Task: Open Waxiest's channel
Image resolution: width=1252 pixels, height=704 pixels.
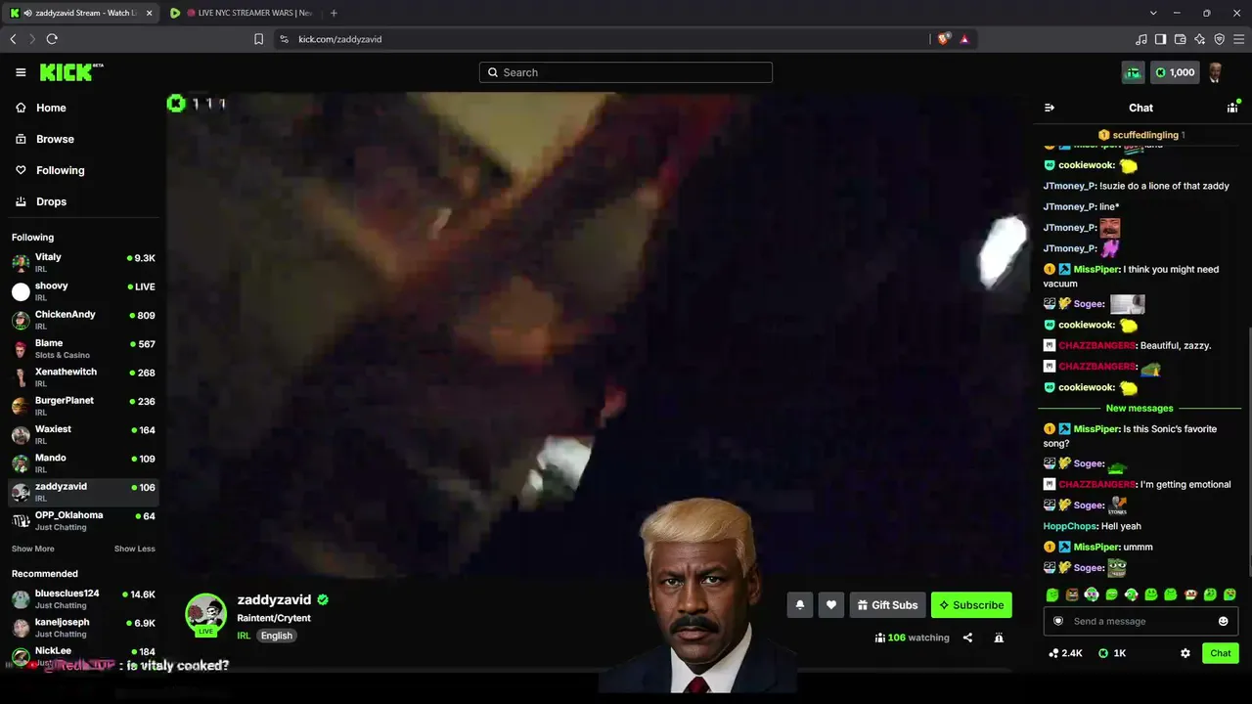Action: [83, 434]
